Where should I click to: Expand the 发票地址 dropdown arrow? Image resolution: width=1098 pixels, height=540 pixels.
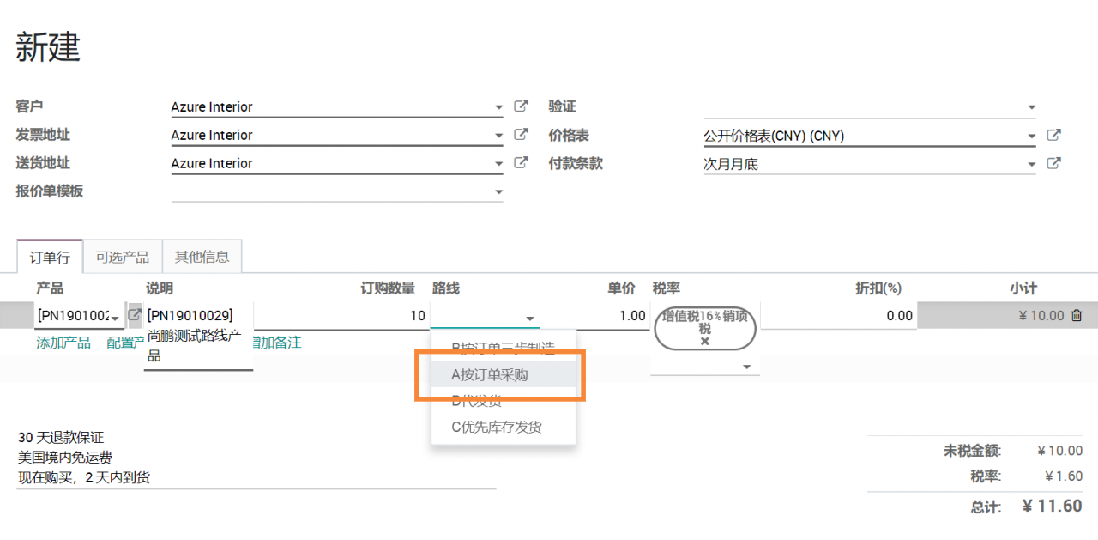click(x=498, y=136)
